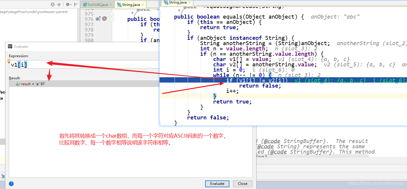The image size is (407, 189).
Task: Open help with the question mark icon
Action: [x=11, y=183]
